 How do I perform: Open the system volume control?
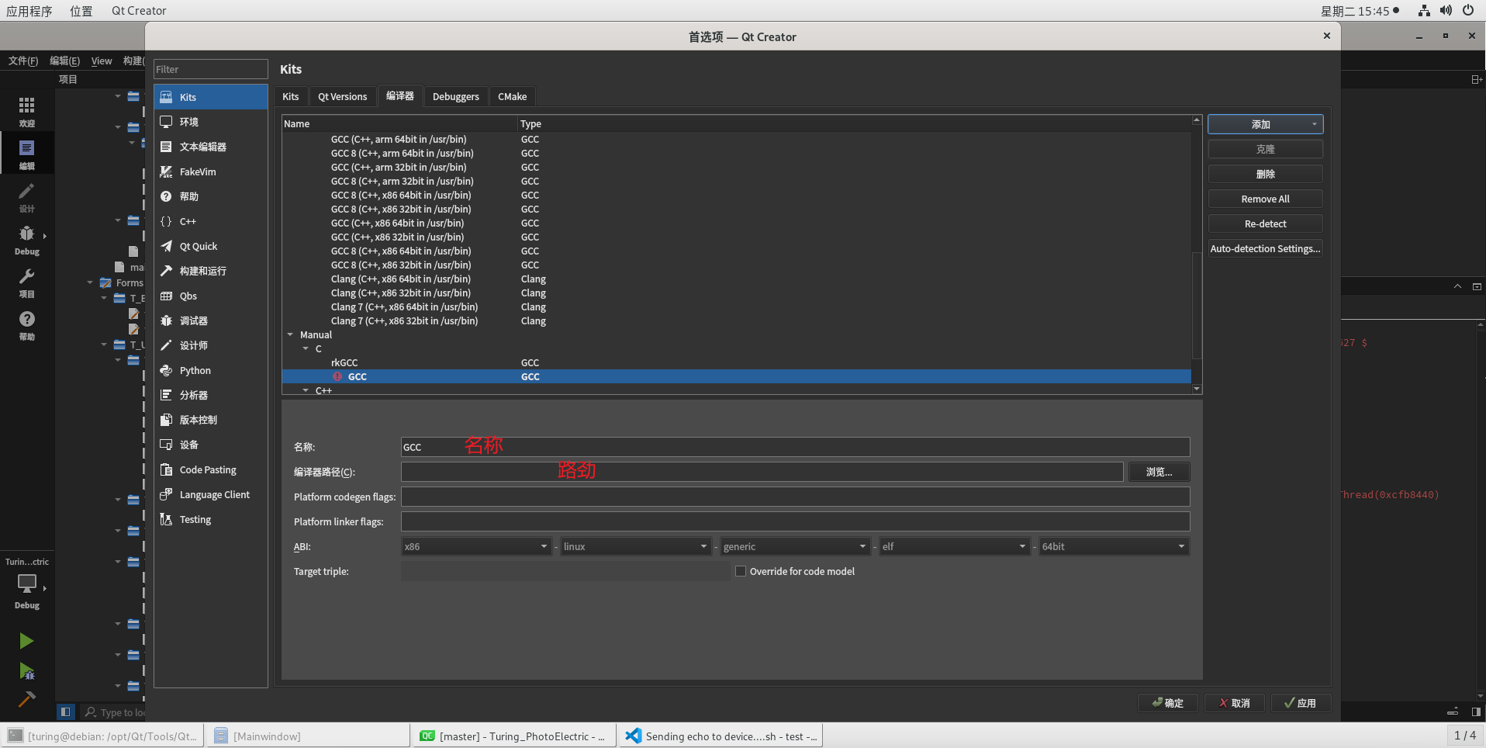(1446, 11)
